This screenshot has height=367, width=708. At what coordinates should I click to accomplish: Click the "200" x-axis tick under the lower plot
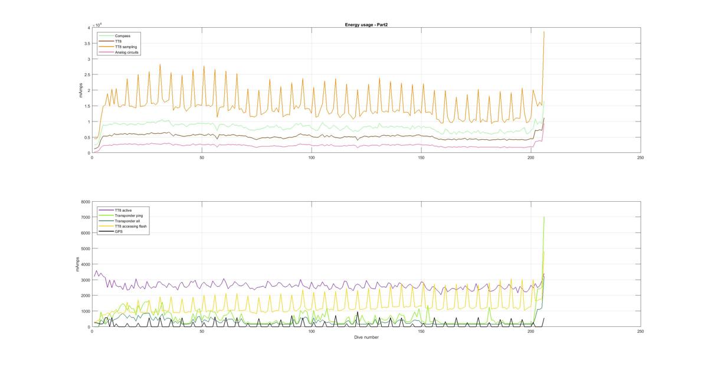(531, 332)
